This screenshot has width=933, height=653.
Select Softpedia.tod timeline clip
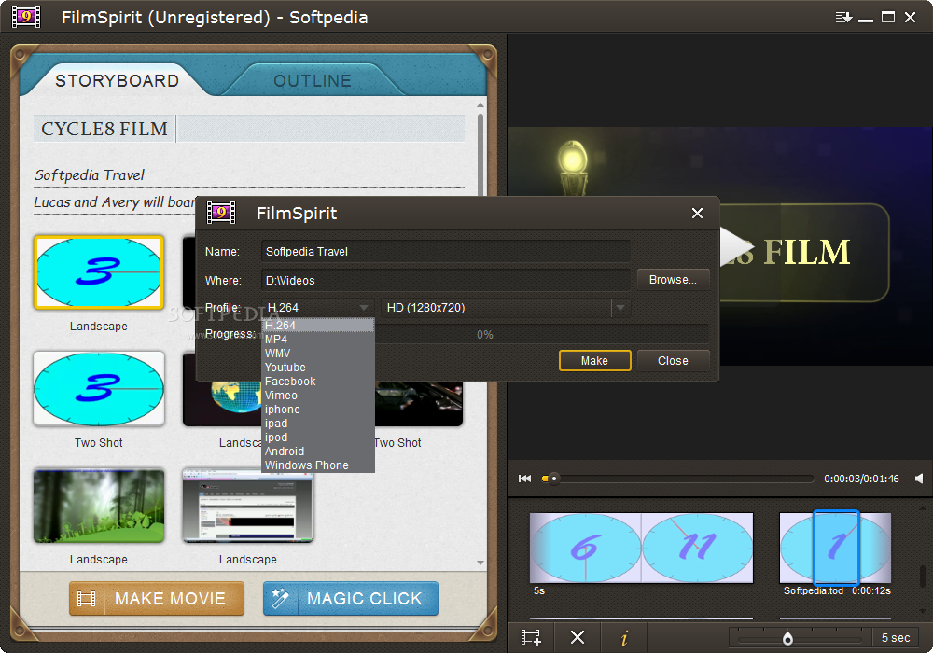[835, 548]
